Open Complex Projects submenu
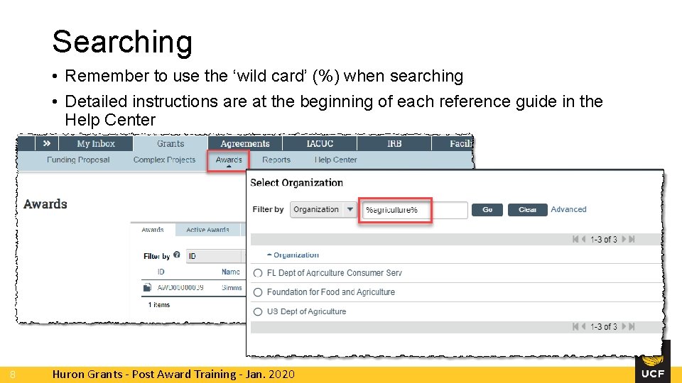Viewport: 682px width, 383px height. click(164, 160)
